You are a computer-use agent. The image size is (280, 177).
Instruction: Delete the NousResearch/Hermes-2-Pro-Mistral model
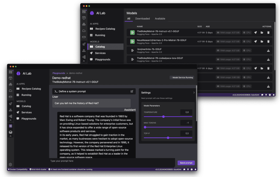click(268, 42)
